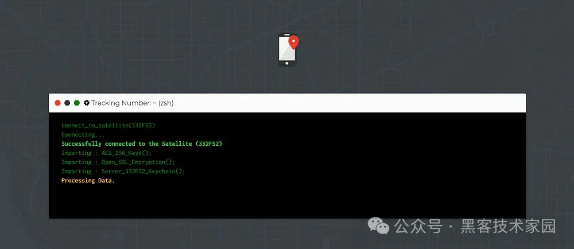Select the red map pin marker
Screen dimensions: 574x249
(293, 42)
